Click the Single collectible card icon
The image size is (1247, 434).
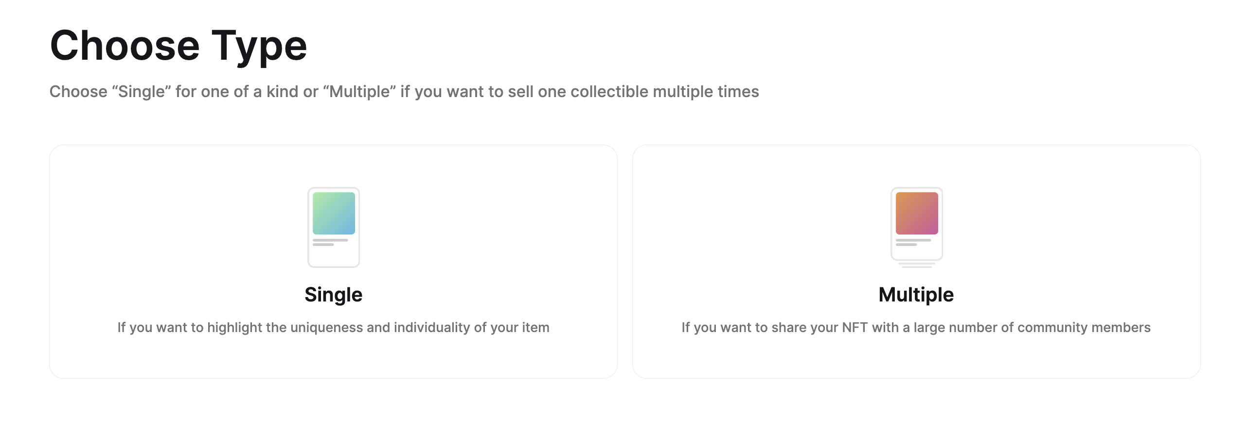334,227
